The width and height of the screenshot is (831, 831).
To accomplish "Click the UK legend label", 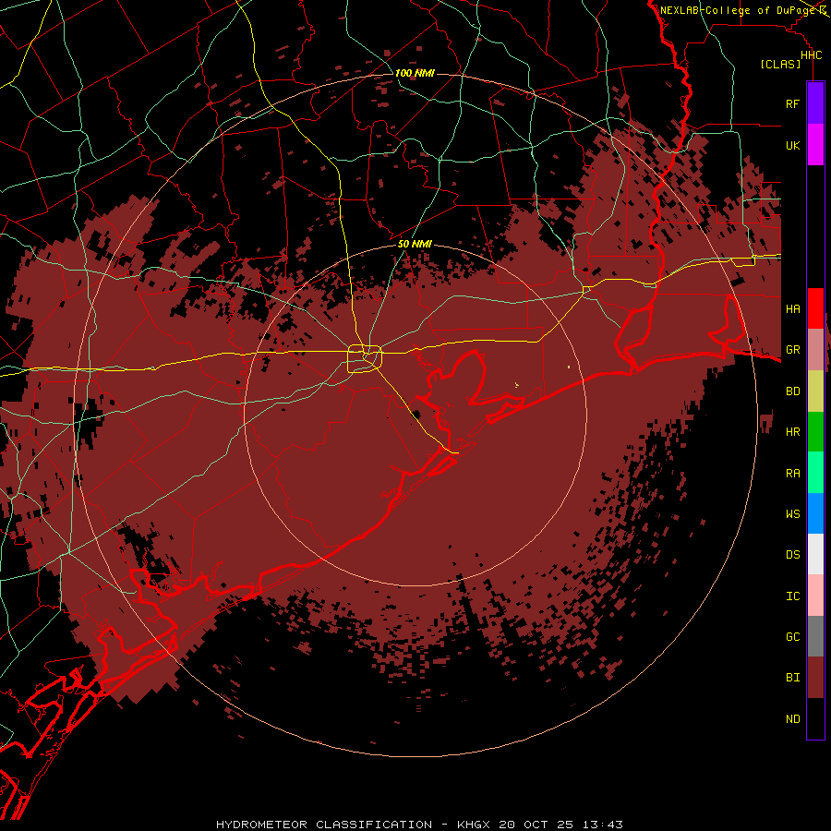I will pos(792,145).
